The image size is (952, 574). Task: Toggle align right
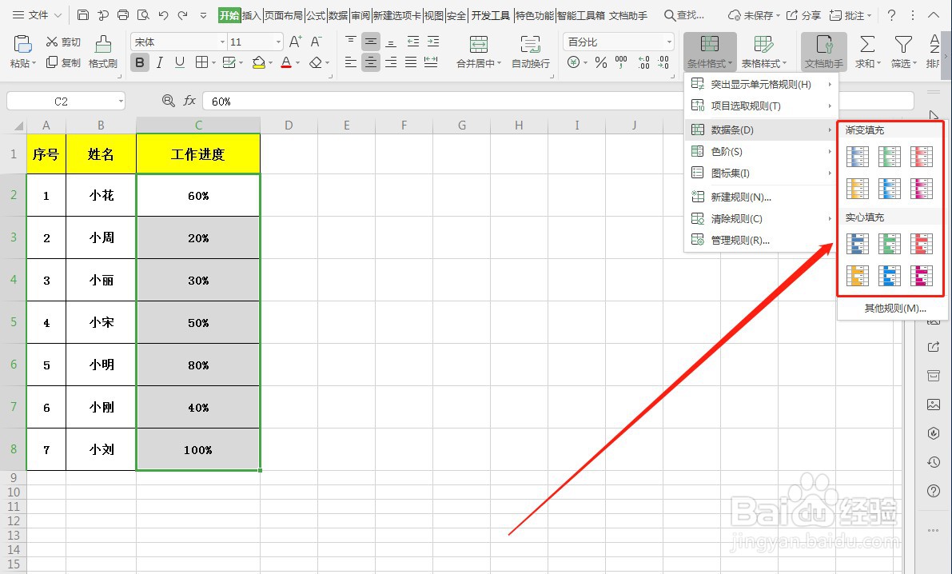pyautogui.click(x=391, y=62)
